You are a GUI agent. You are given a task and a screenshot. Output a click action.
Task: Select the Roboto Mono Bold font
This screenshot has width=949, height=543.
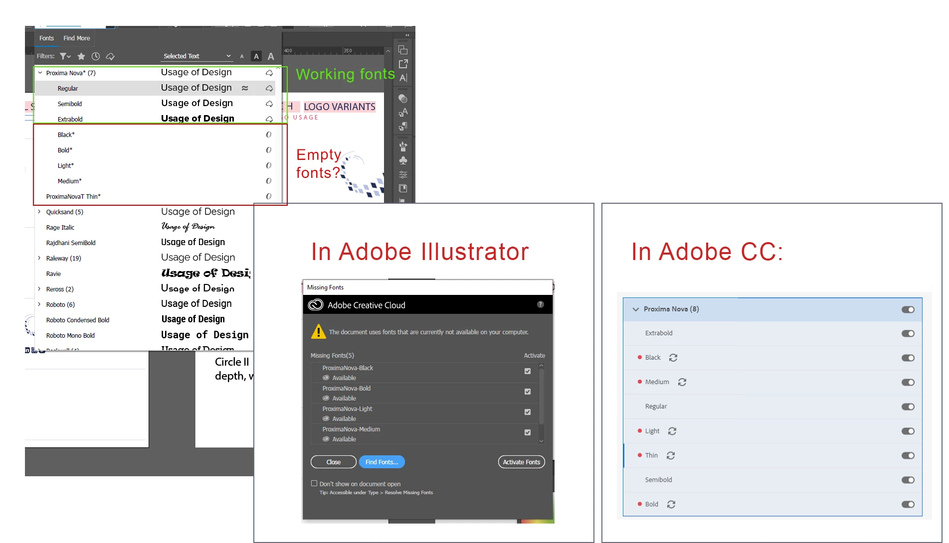coord(145,335)
